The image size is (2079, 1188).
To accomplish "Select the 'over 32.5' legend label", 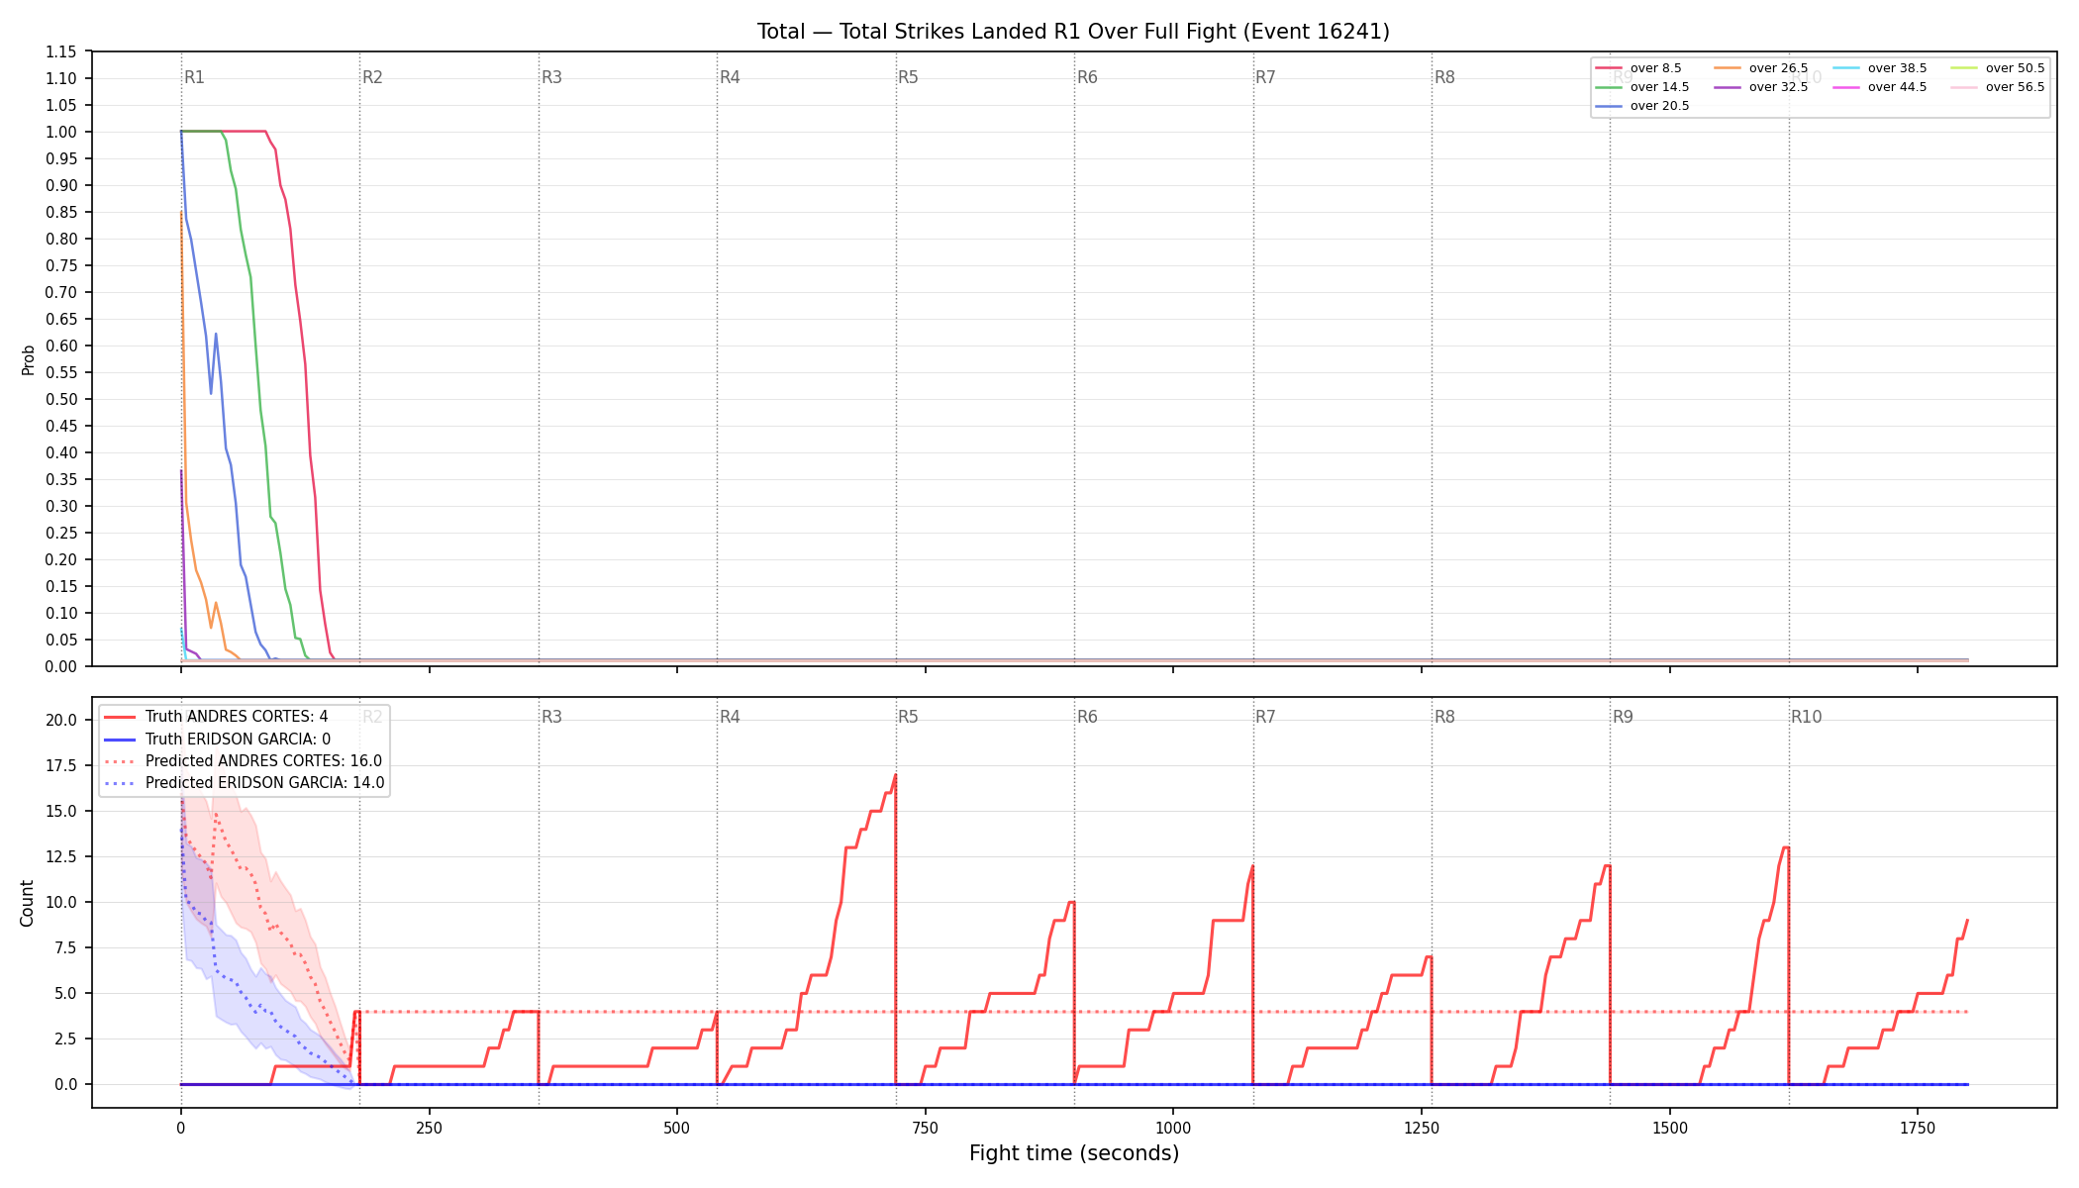I will click(1778, 87).
